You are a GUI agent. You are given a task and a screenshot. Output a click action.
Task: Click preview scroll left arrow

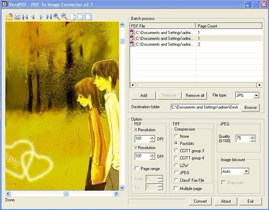(8, 194)
